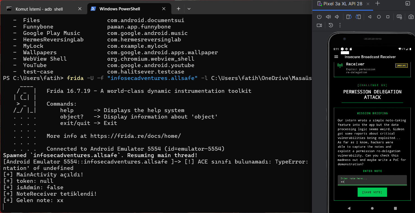Click the Enter note text field
The image size is (415, 213).
click(x=372, y=180)
